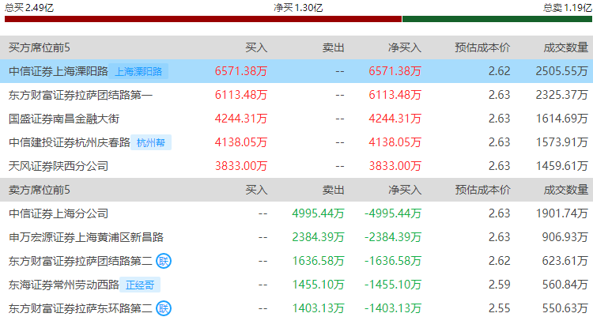Click 卖出 column header in seller table
This screenshot has height=317, width=593.
click(x=334, y=190)
